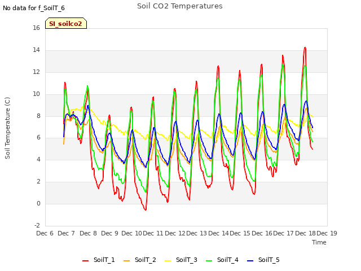The height and width of the screenshot is (271, 361).
Task: Click the Dec 7 x-axis tick label
Action: [67, 233]
